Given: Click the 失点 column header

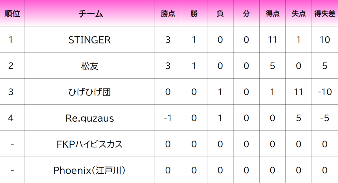Looking at the screenshot, I should point(298,13).
